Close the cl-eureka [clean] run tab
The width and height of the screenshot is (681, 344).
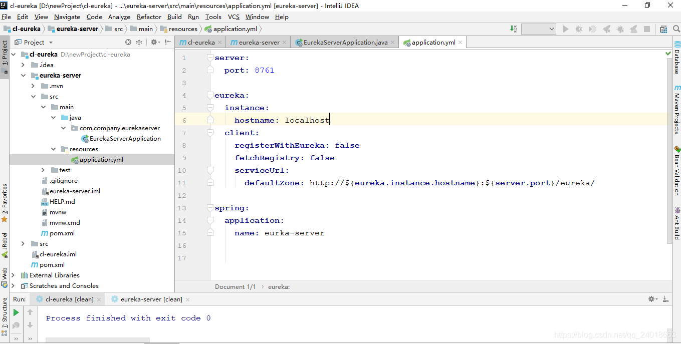(x=99, y=299)
